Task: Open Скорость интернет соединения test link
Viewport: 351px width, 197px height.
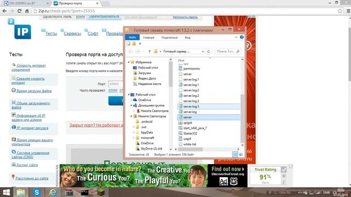Action: pyautogui.click(x=29, y=67)
